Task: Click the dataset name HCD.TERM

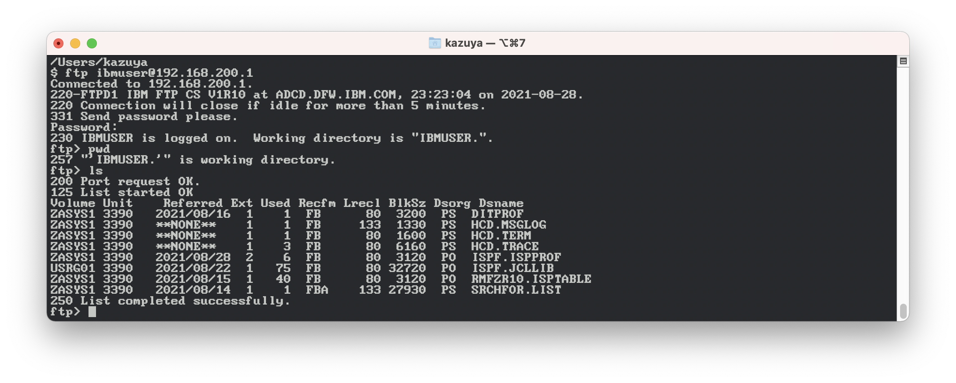Action: 501,236
